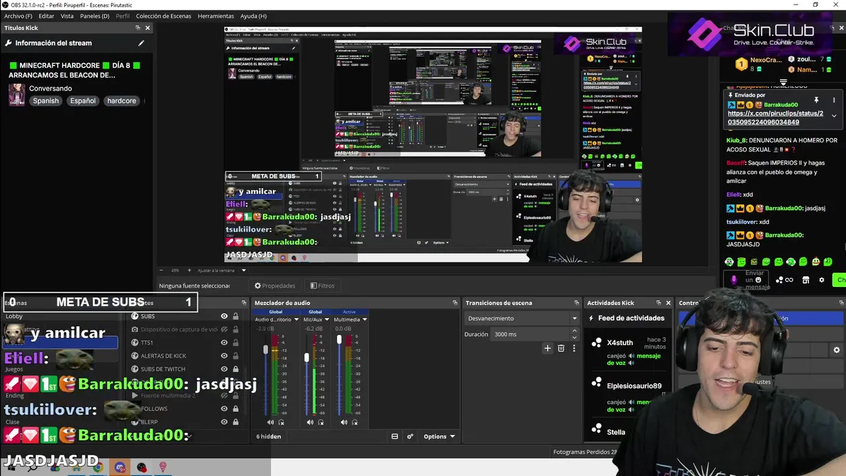
Task: Open the Desvanecimiento transition dropdown
Action: point(521,318)
